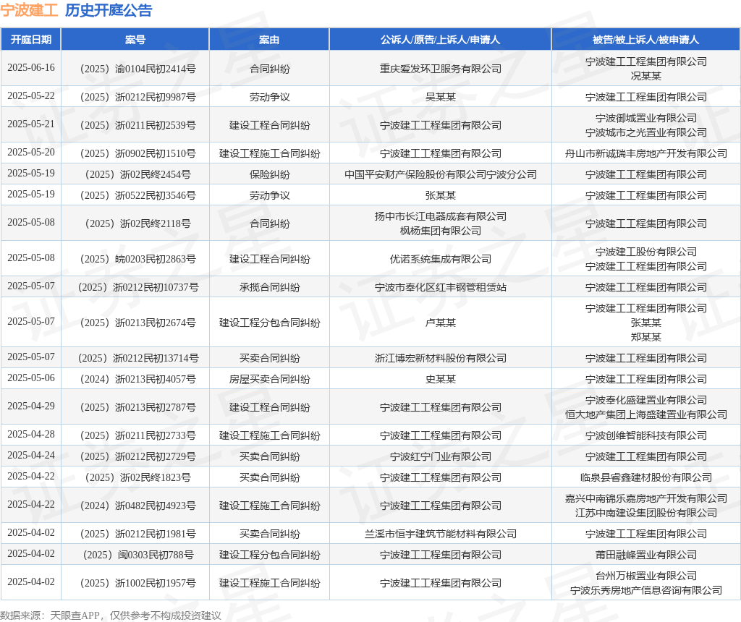Select case number (2025)浙0213民初2787号
741x622 pixels.
[x=137, y=408]
